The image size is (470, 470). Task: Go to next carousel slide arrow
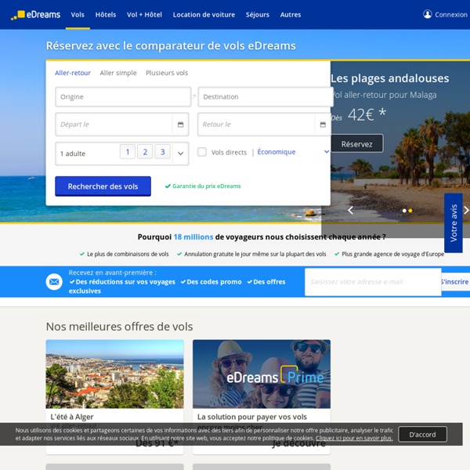click(466, 210)
